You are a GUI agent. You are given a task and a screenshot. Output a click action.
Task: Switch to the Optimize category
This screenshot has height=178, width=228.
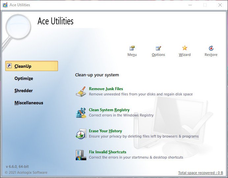click(24, 78)
